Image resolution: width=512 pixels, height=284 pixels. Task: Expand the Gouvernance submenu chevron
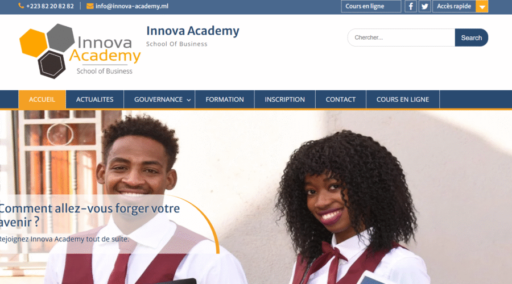[189, 100]
